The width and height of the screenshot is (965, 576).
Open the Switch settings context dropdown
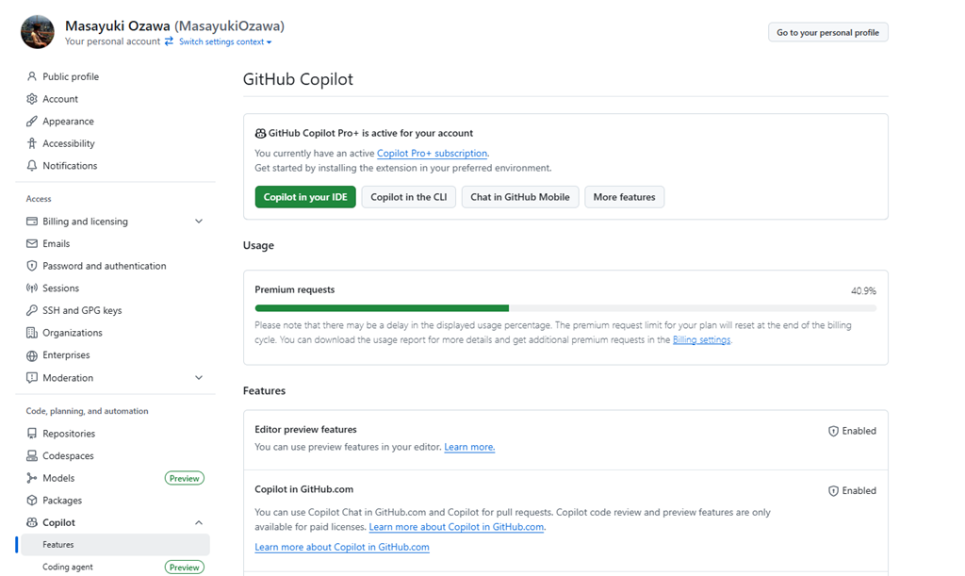coord(225,41)
